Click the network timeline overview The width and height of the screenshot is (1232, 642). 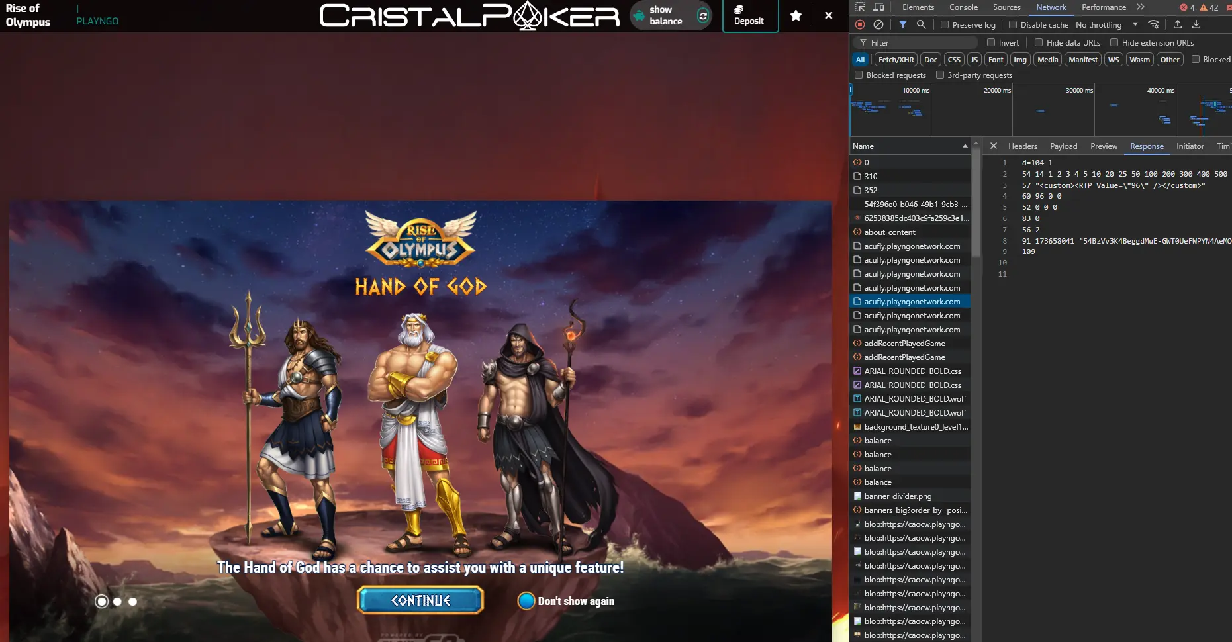click(1041, 111)
